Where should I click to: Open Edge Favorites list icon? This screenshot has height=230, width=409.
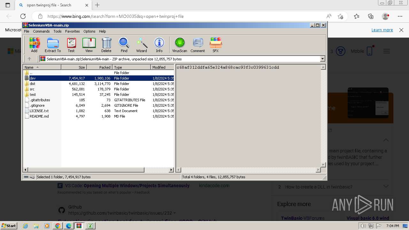point(357,16)
